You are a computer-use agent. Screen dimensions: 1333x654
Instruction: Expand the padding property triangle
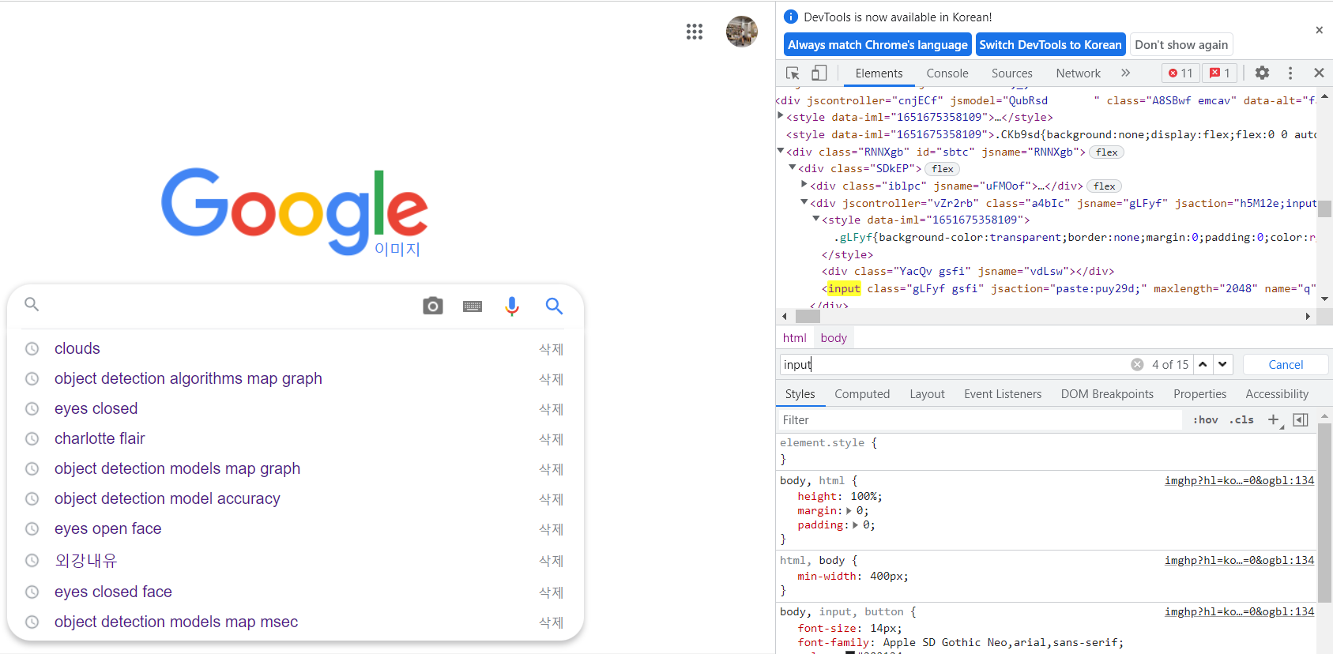point(855,525)
